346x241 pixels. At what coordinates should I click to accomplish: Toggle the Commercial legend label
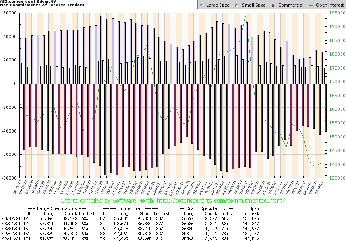coord(291,5)
